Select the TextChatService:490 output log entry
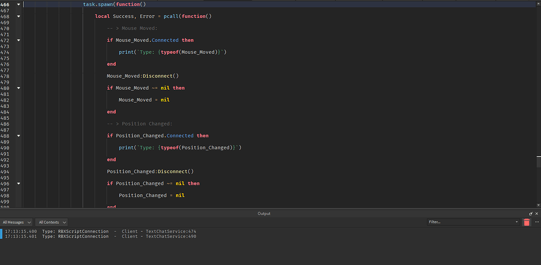The height and width of the screenshot is (265, 541). pyautogui.click(x=100, y=236)
